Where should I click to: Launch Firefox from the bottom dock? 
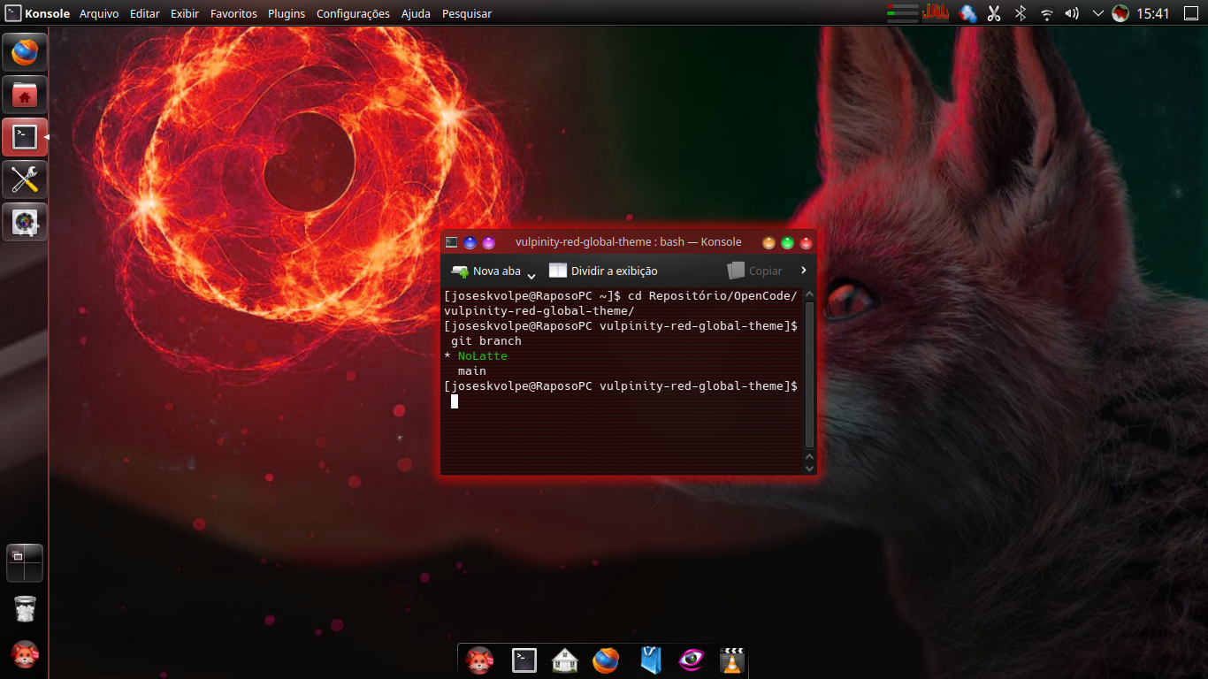point(606,660)
